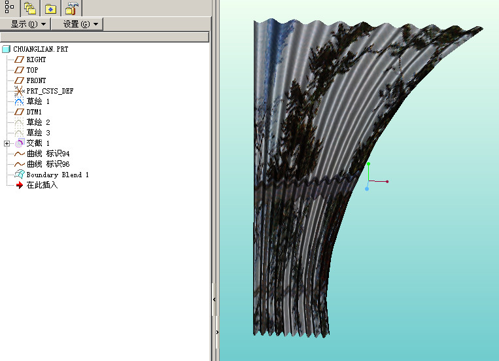This screenshot has width=499, height=361.
Task: Select the RIGHT datum plane label
Action: click(x=36, y=60)
